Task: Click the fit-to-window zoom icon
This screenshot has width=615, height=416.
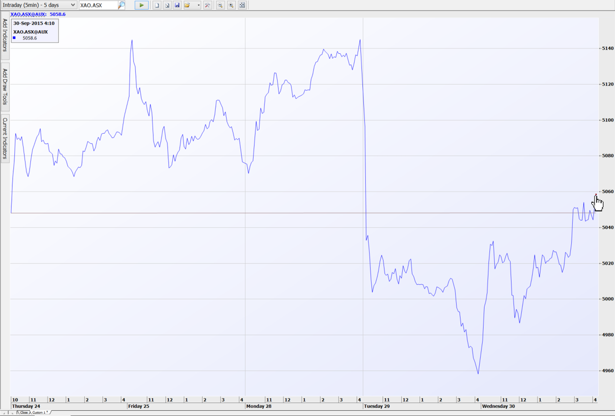Action: [242, 5]
